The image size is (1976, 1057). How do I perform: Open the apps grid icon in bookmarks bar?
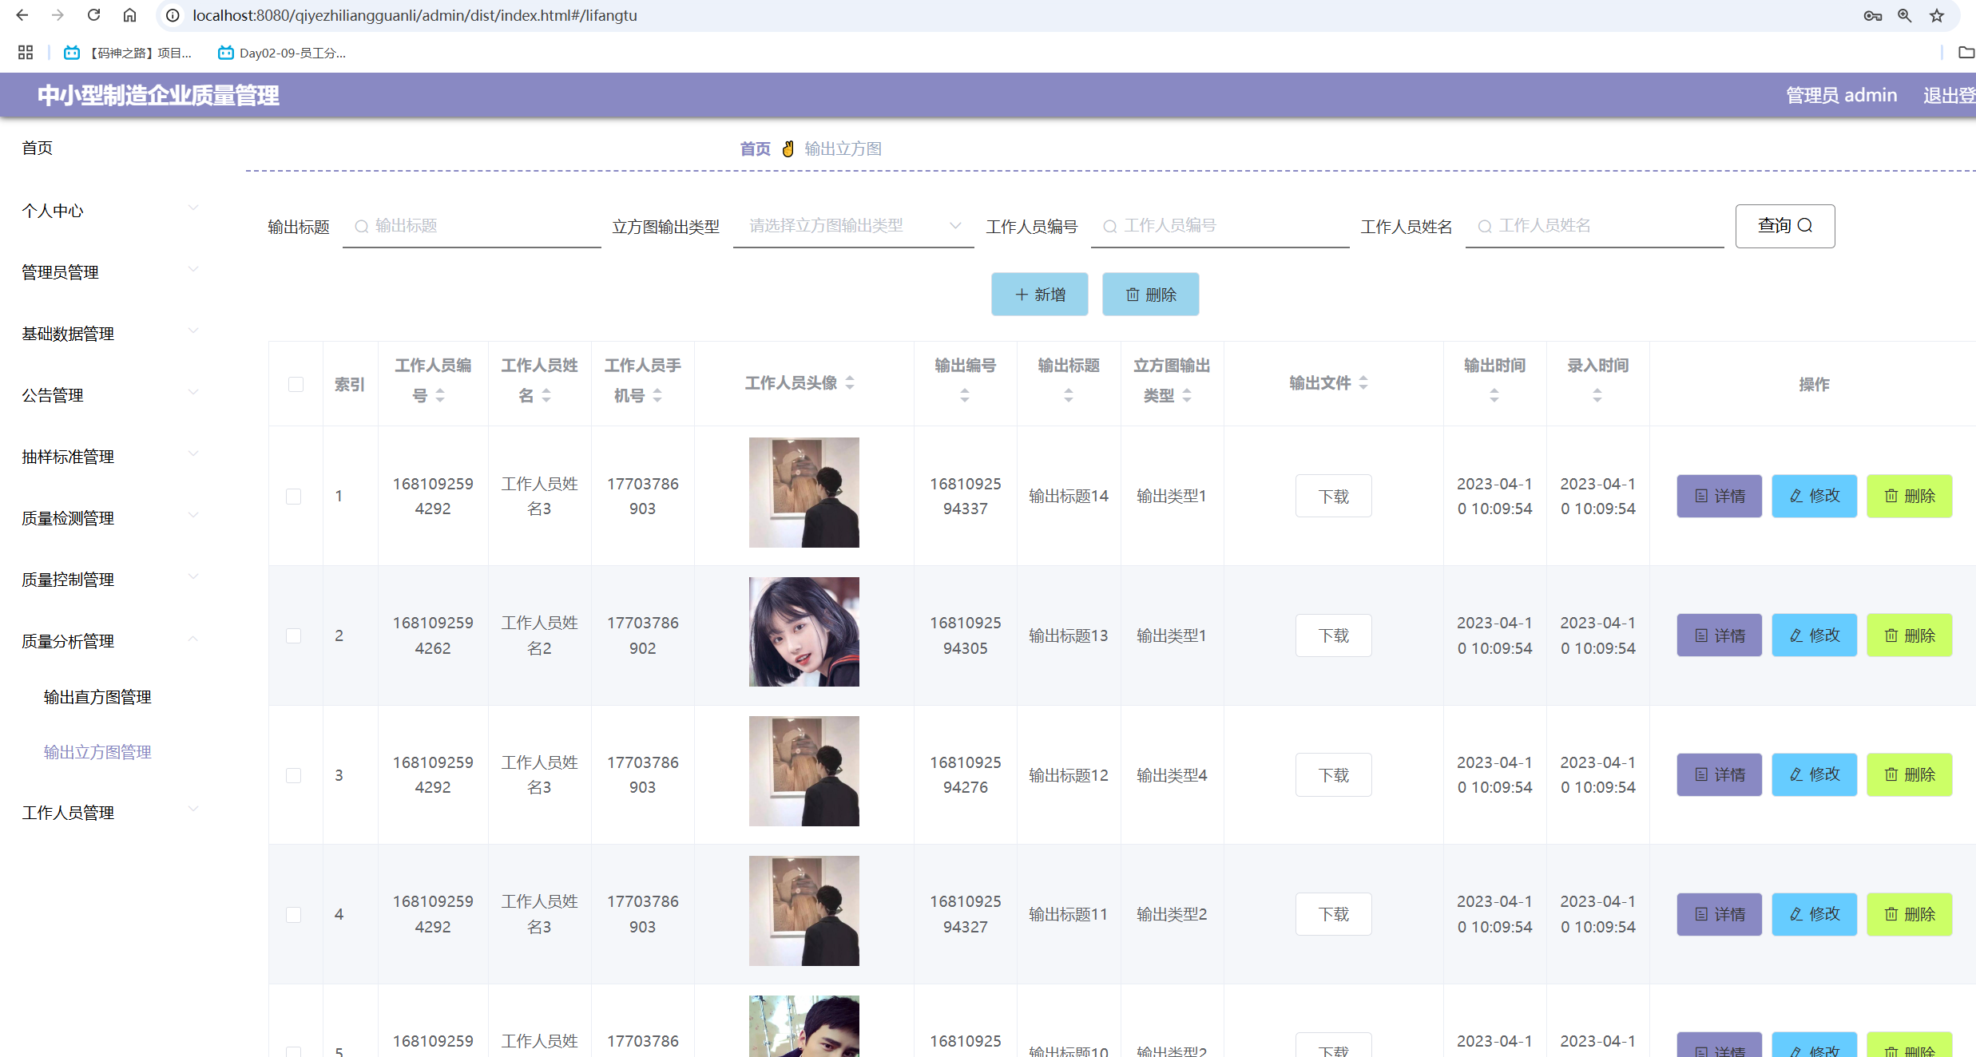(x=26, y=53)
